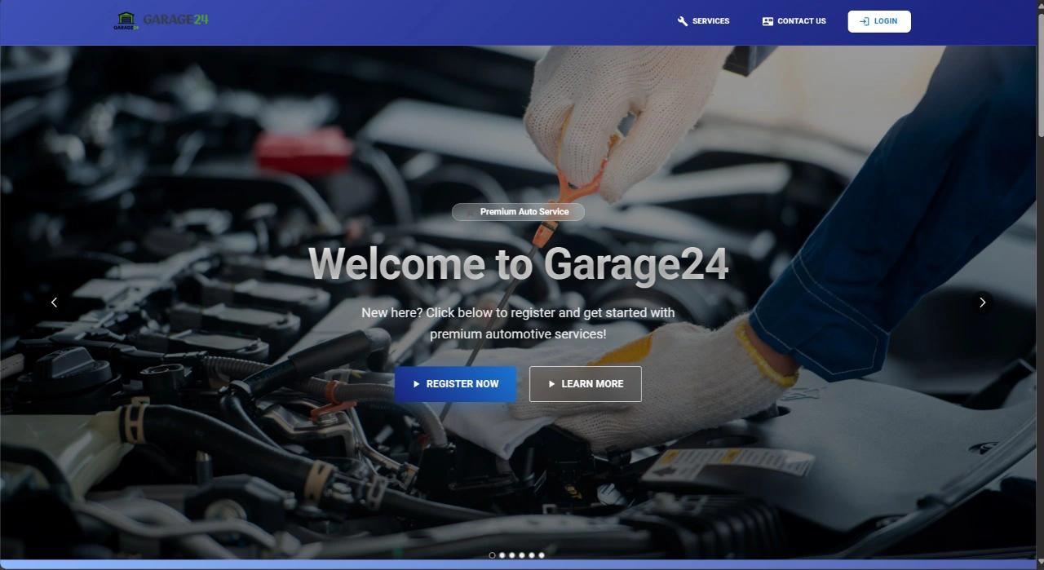Click the sign-in arrow icon on Login

point(865,21)
